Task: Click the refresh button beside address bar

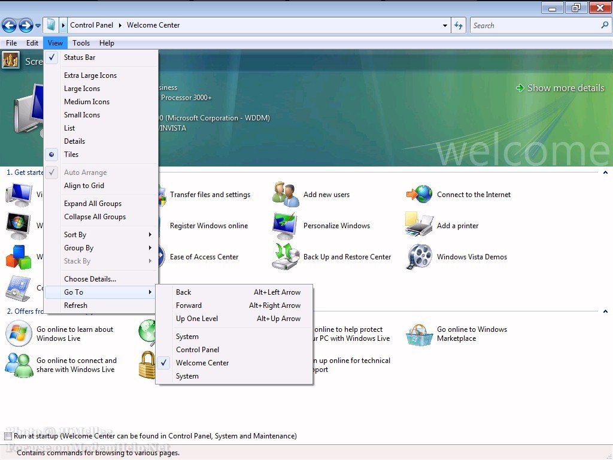Action: tap(459, 25)
